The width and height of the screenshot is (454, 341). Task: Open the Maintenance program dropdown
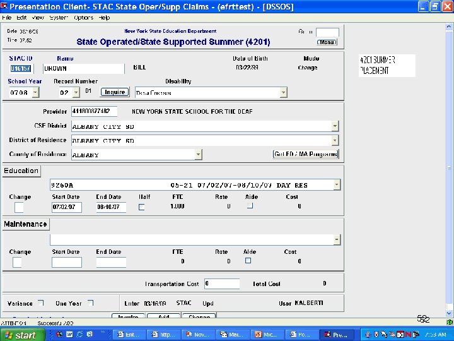[337, 239]
